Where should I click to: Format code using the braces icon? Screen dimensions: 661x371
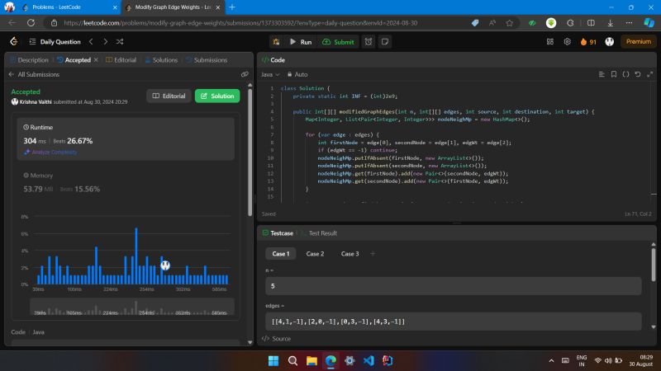point(625,74)
